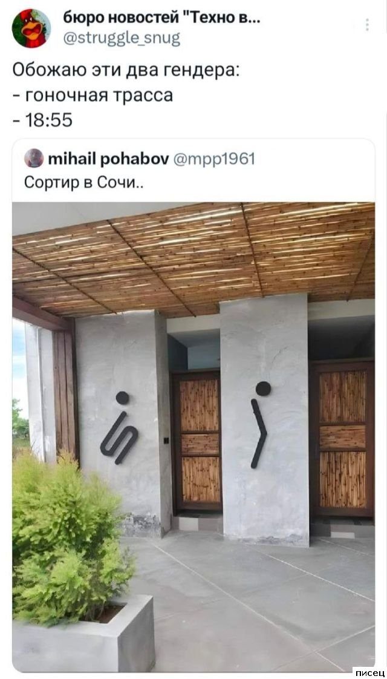Open the @mpp1961 handle
Image resolution: width=387 pixels, height=679 pixels.
pos(214,160)
